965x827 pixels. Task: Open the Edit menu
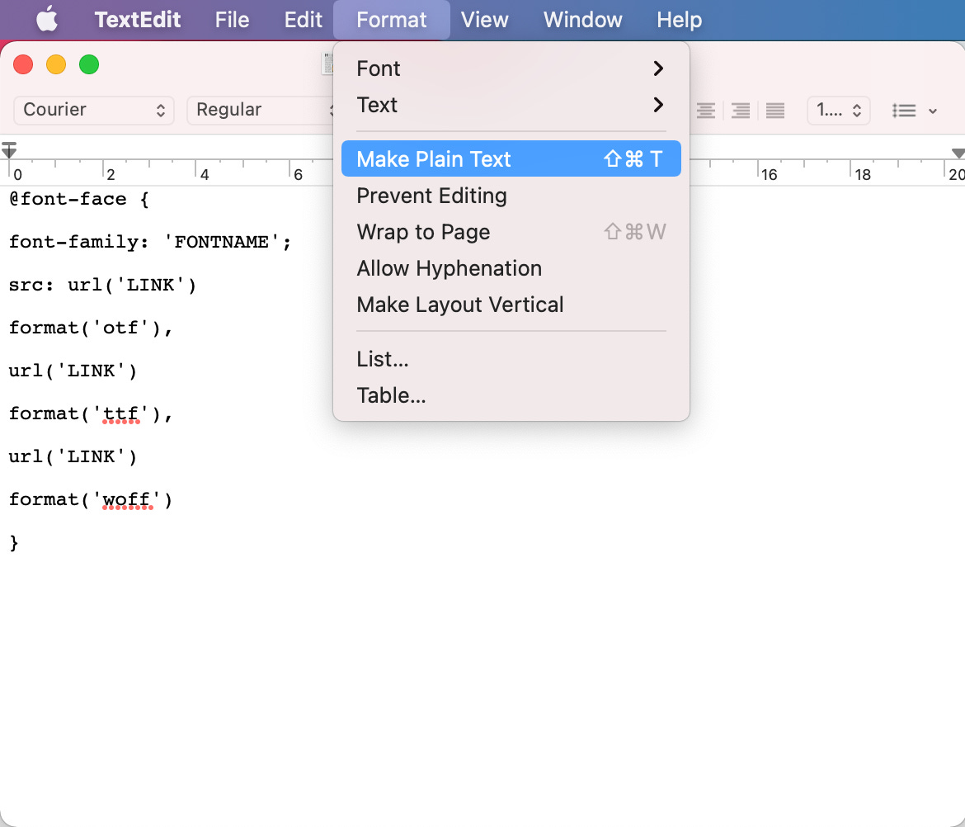[x=303, y=20]
